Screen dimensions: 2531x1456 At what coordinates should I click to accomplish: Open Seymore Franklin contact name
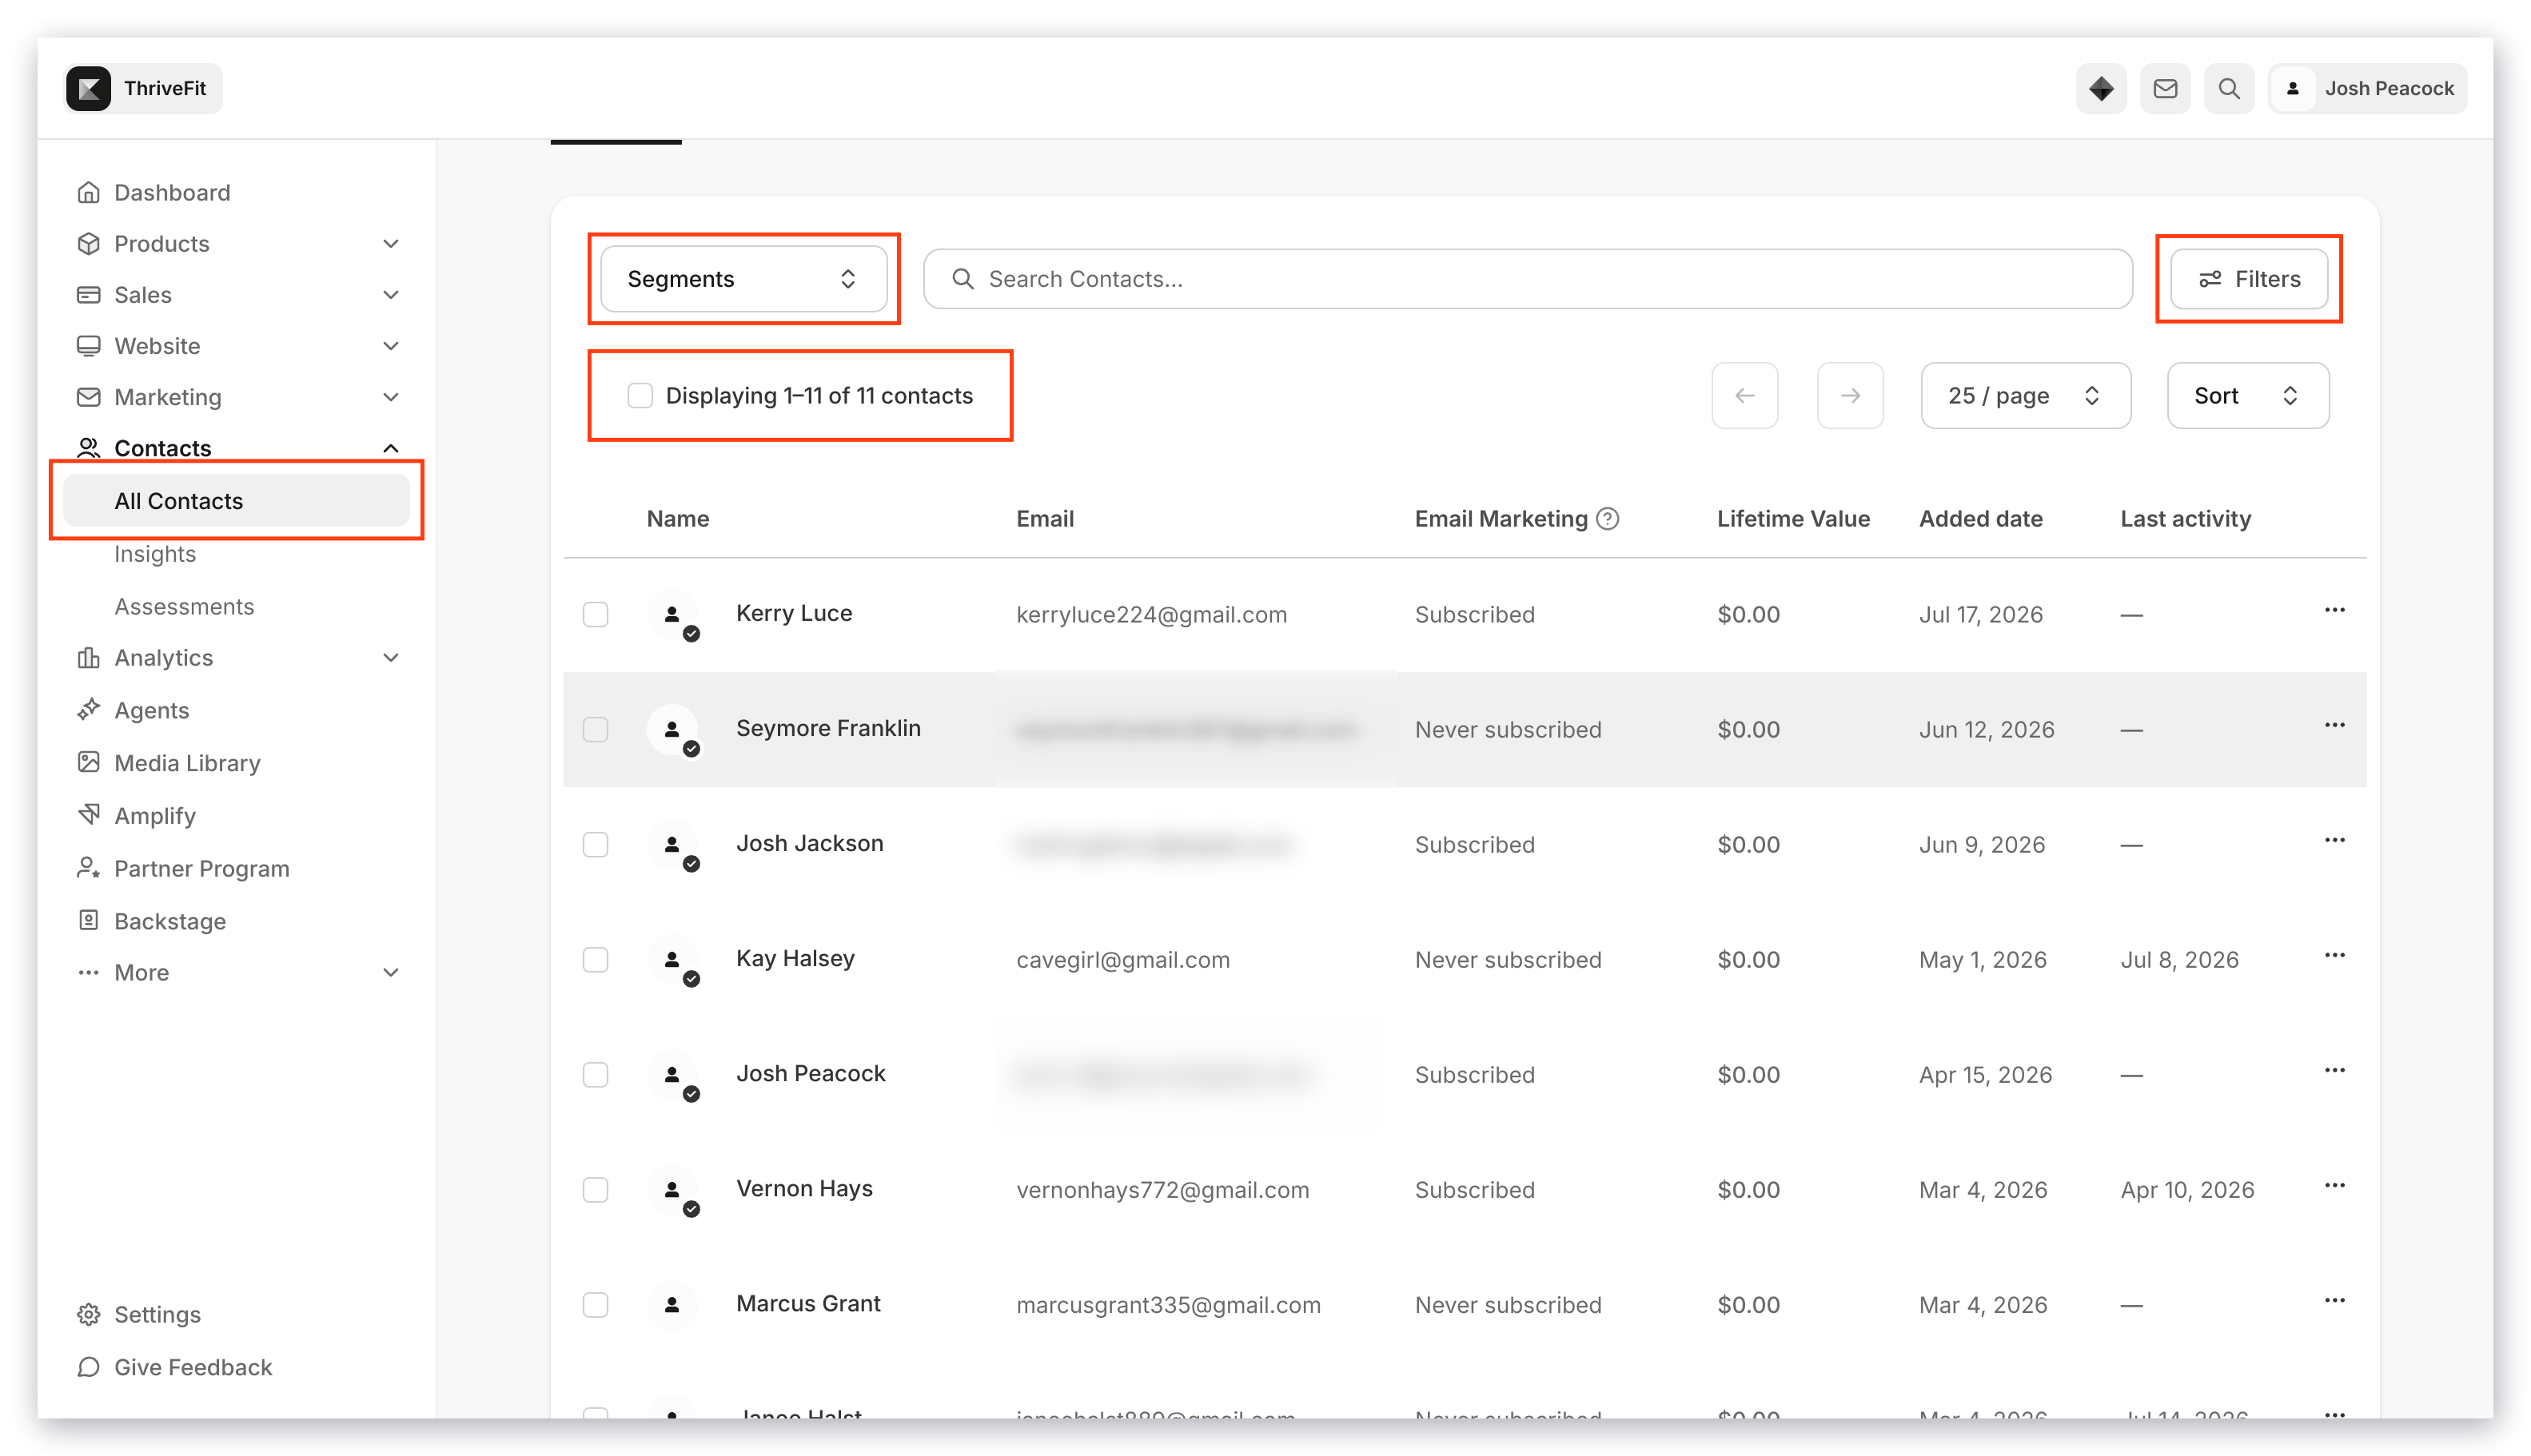pyautogui.click(x=828, y=728)
